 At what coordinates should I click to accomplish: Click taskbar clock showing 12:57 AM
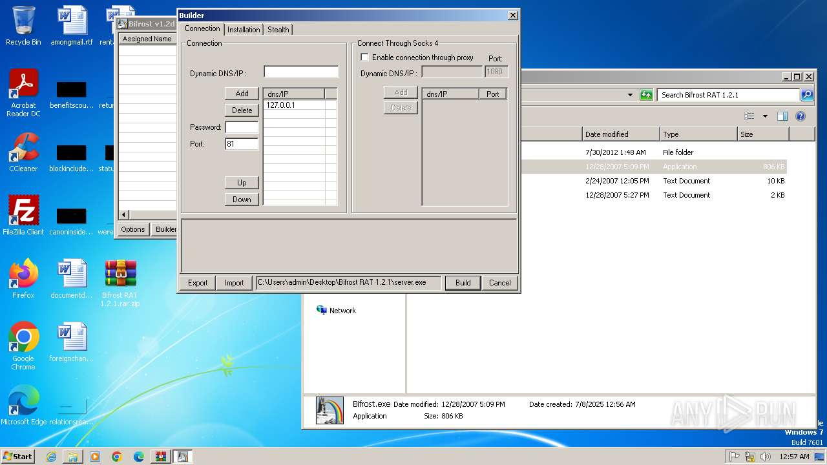794,457
